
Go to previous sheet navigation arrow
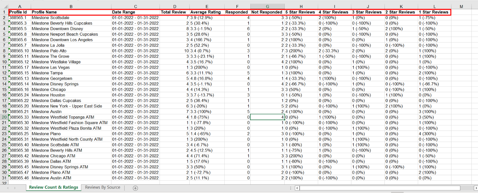pos(8,188)
